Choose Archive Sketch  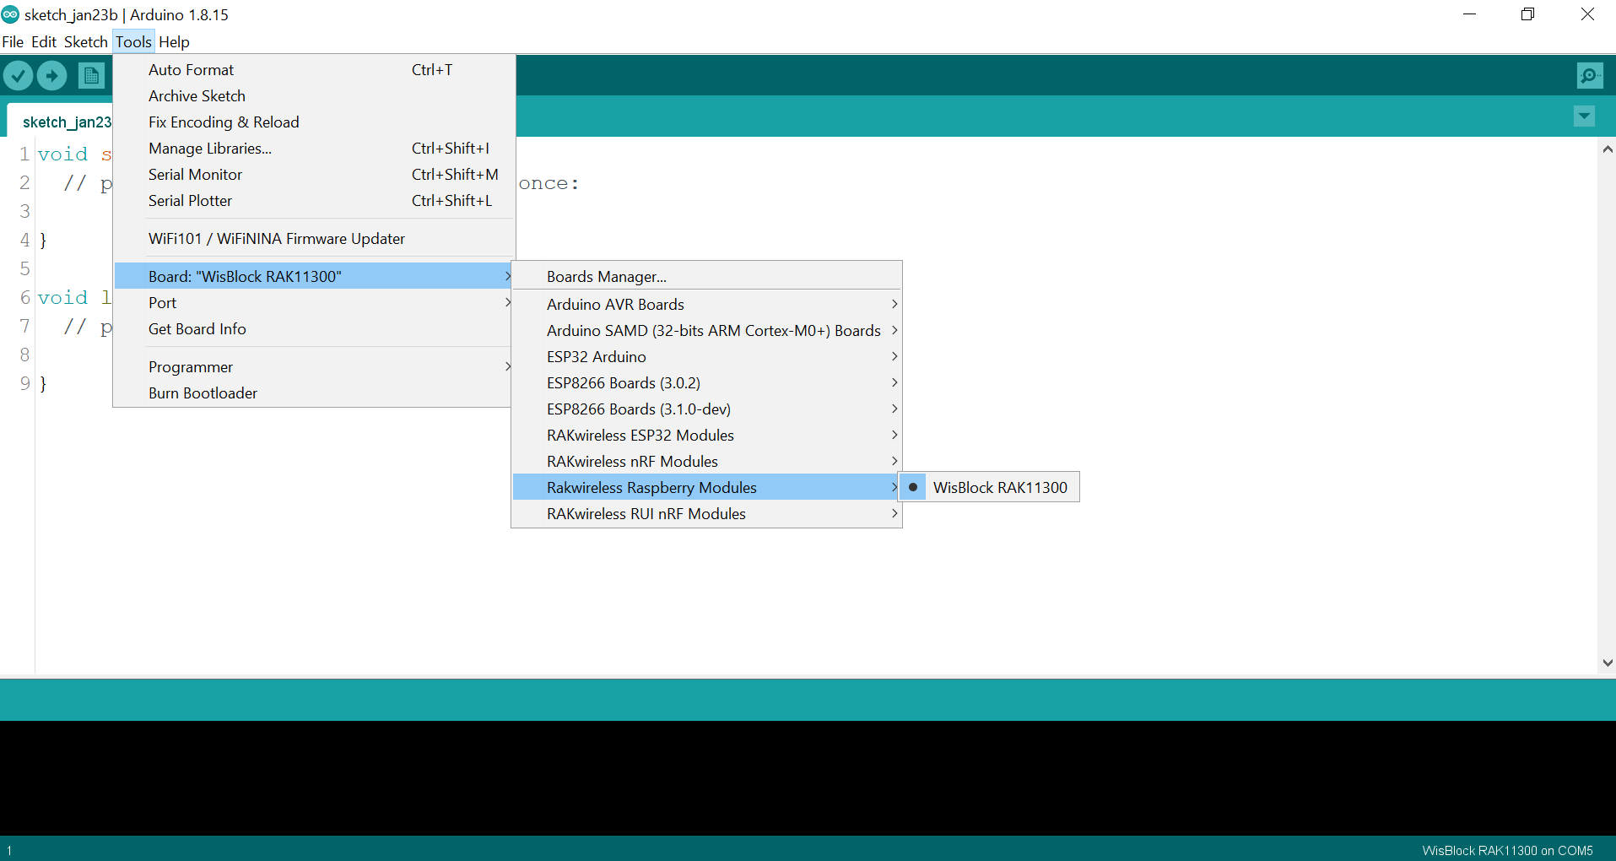click(314, 96)
